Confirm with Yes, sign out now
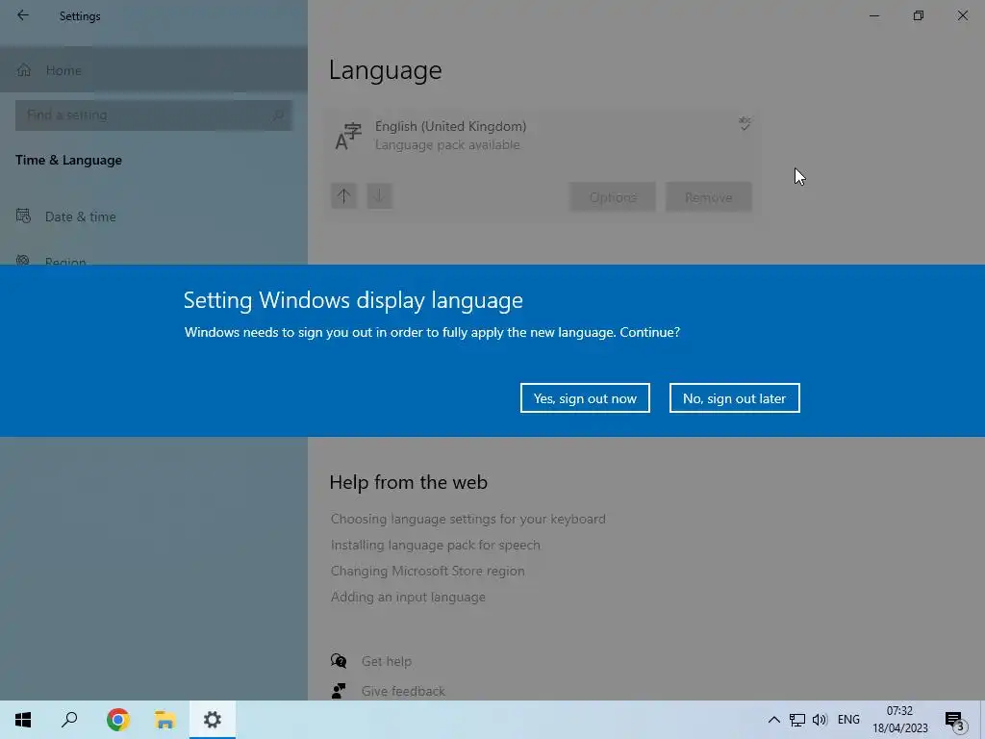The image size is (985, 739). click(585, 397)
